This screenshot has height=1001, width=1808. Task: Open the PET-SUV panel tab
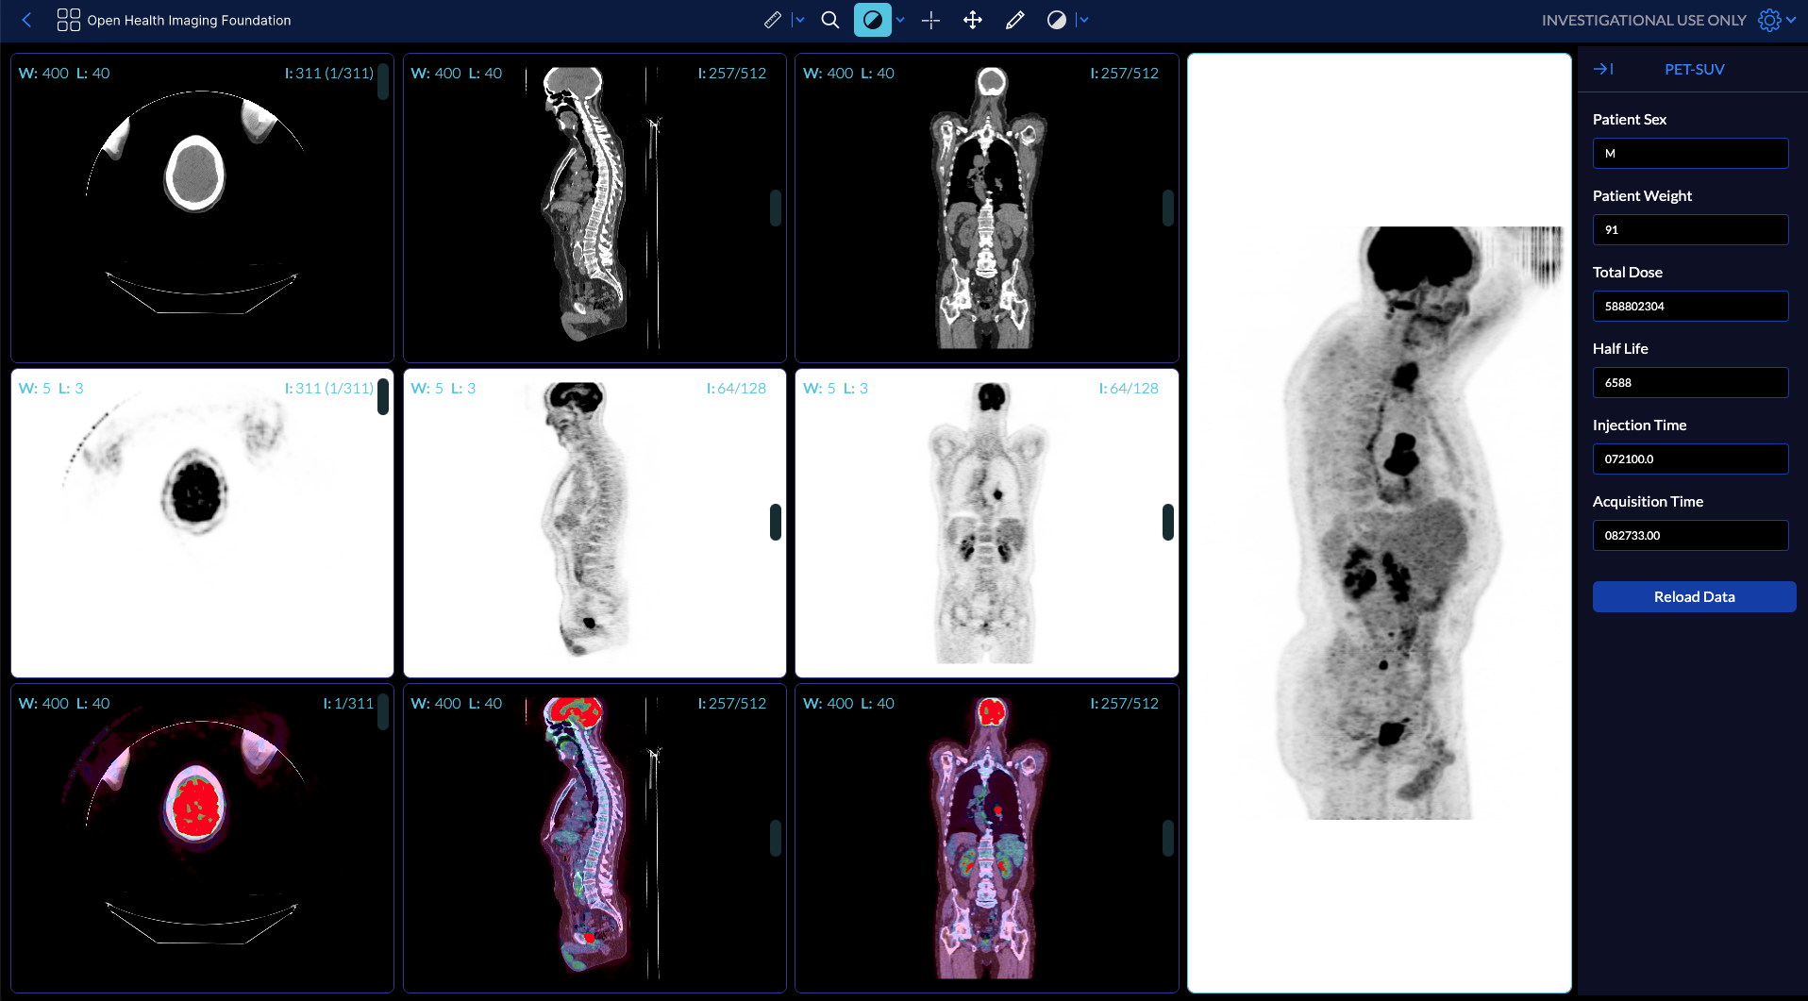1694,69
